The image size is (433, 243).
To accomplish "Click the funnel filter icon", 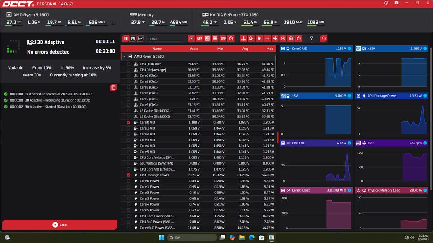I will coord(312,39).
